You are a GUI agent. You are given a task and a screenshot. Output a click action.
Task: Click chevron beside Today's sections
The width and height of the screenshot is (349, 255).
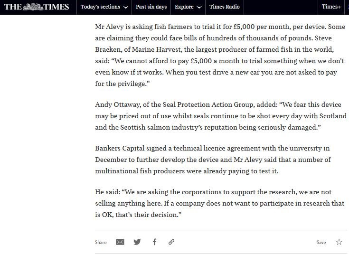pyautogui.click(x=125, y=7)
